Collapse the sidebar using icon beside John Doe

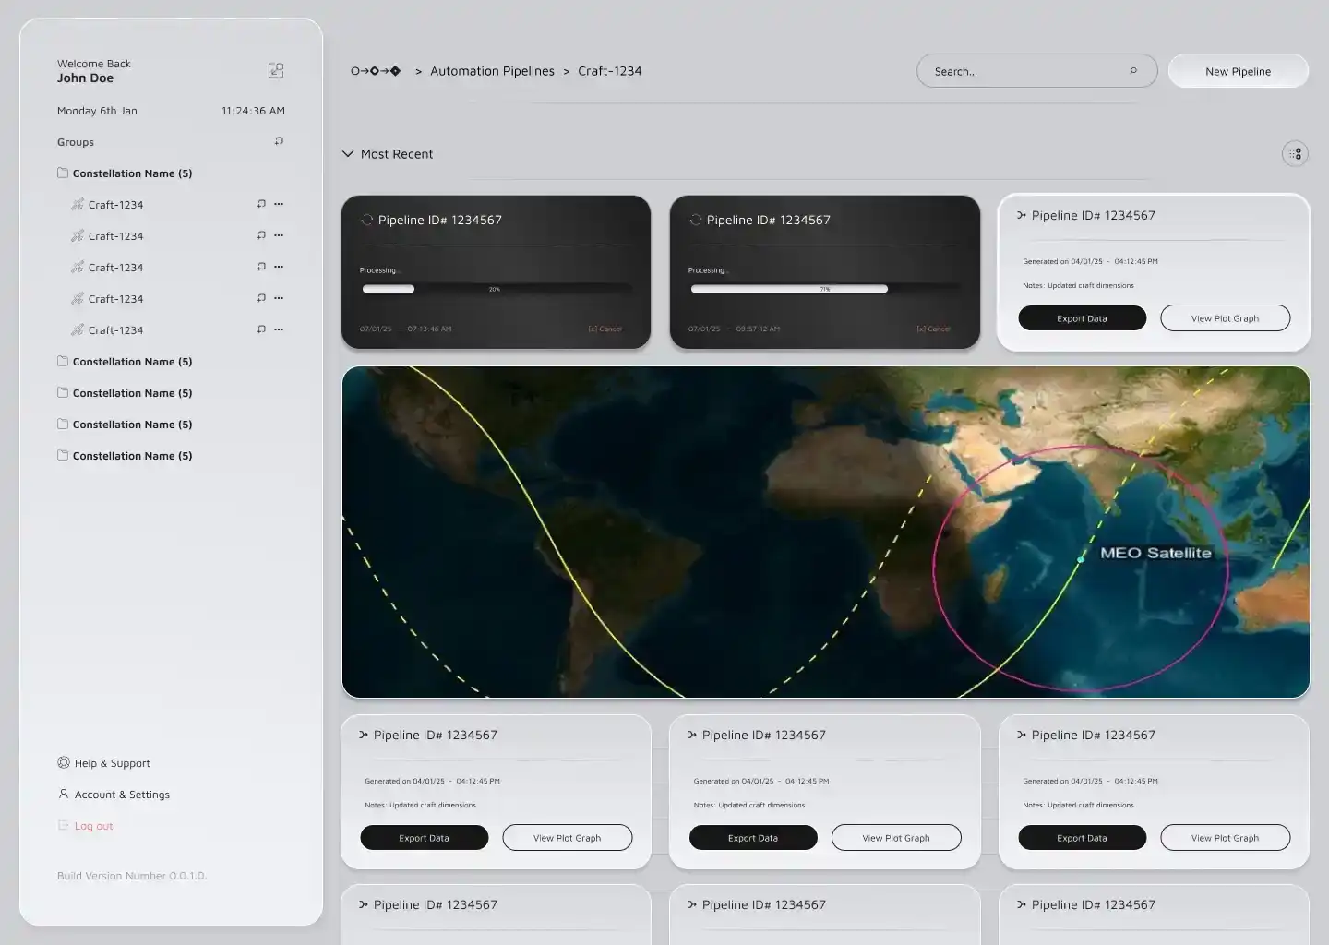(x=276, y=70)
